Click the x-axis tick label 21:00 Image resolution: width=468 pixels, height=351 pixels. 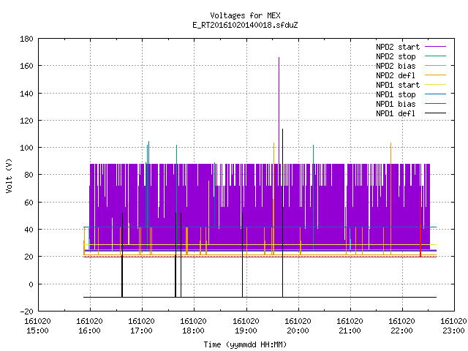(x=350, y=331)
